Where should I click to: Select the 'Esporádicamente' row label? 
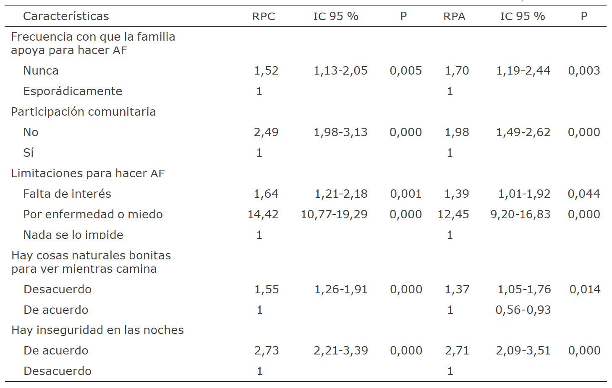coord(73,91)
